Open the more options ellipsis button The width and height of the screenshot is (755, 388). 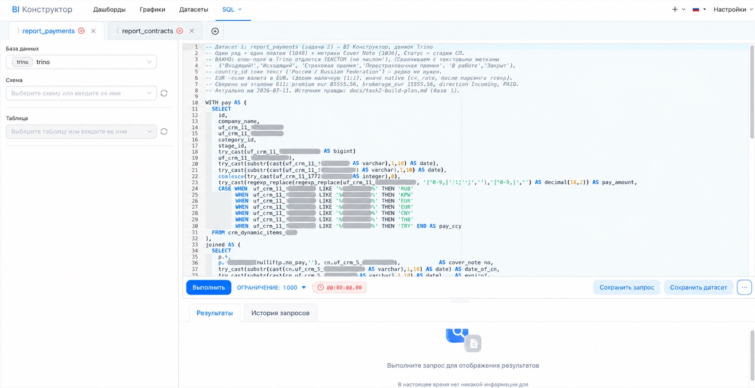point(744,287)
